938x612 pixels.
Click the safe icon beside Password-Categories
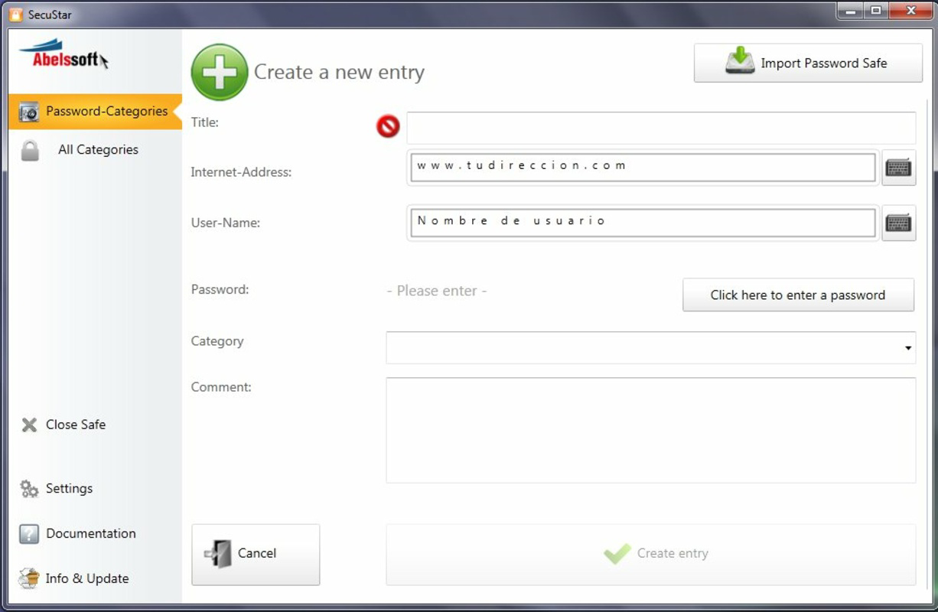pos(28,112)
